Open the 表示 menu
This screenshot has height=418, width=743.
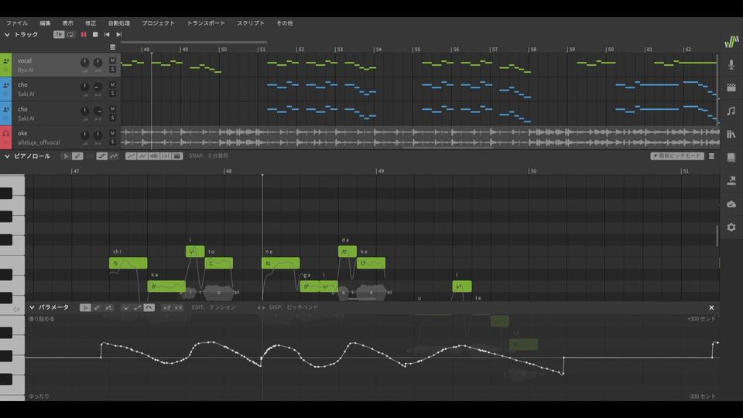tap(68, 22)
